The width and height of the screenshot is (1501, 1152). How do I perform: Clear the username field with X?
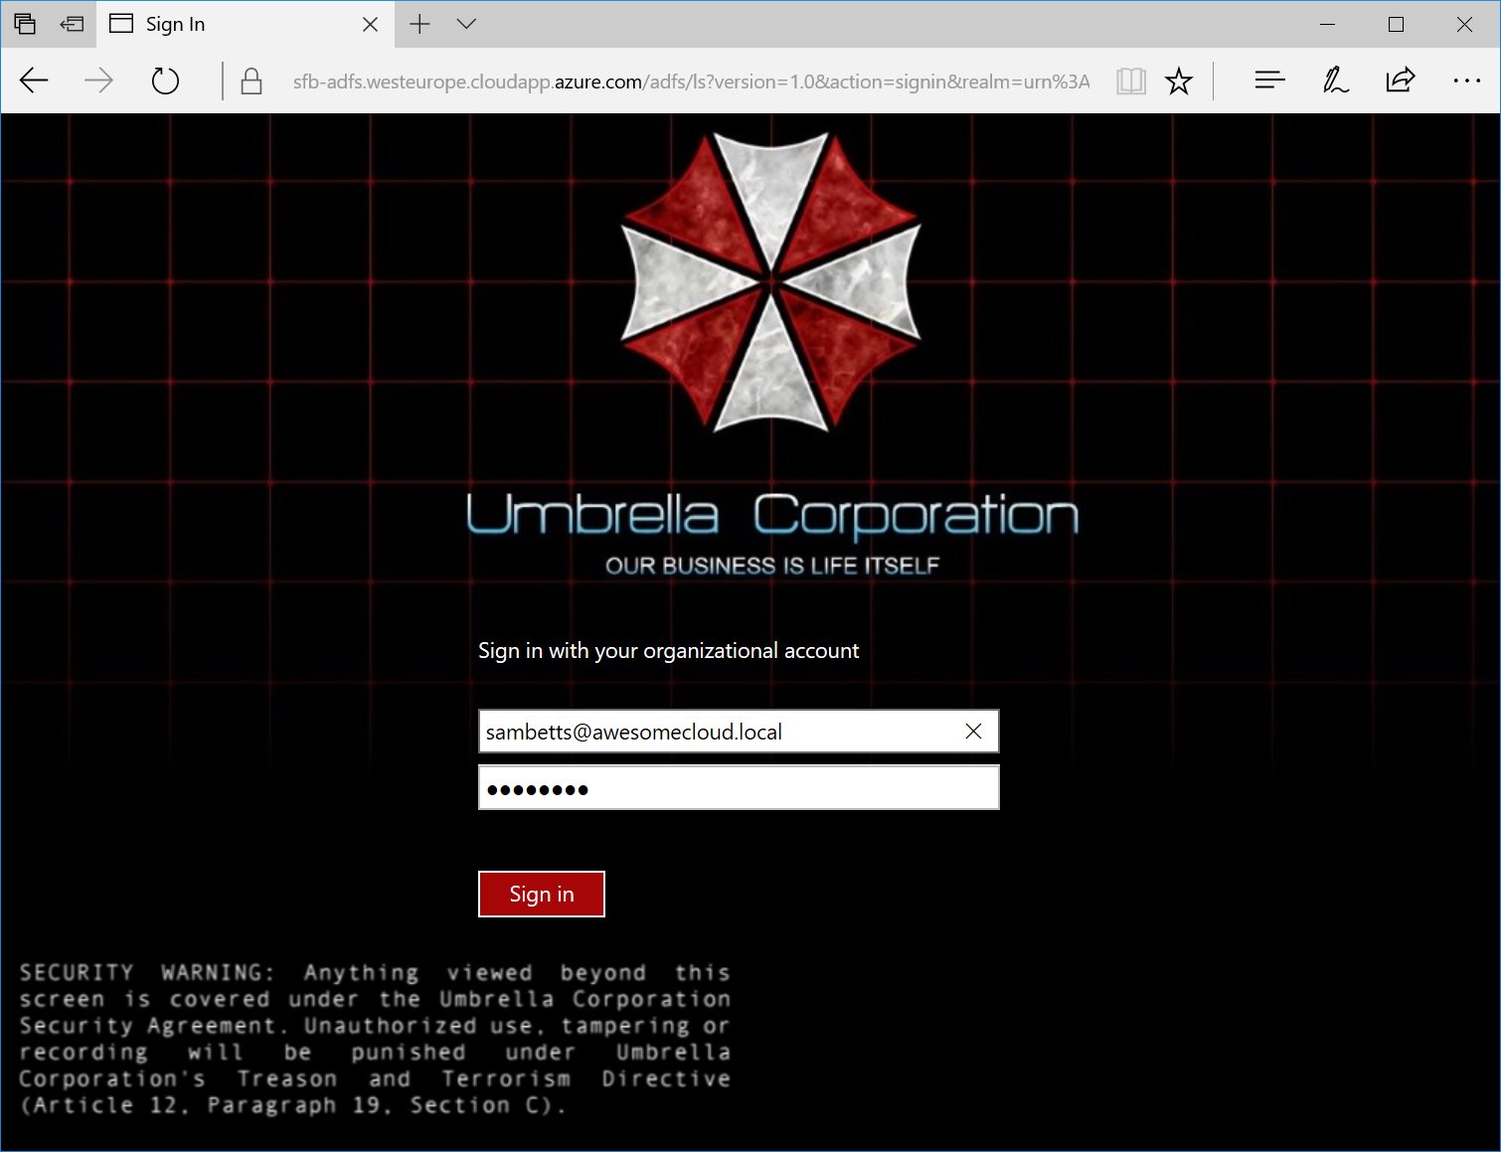click(973, 732)
